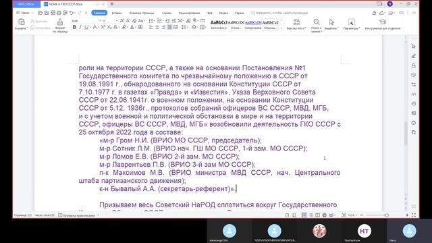Click the Paste clipboard icon
Screen dimensions: 432x243
(21, 22)
